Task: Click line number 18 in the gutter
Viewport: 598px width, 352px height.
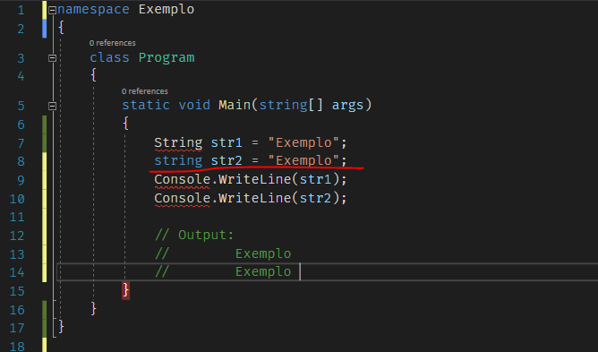Action: [17, 347]
